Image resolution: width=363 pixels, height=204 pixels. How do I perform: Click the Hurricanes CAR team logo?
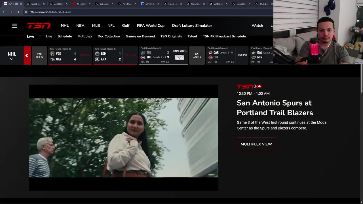click(x=210, y=52)
